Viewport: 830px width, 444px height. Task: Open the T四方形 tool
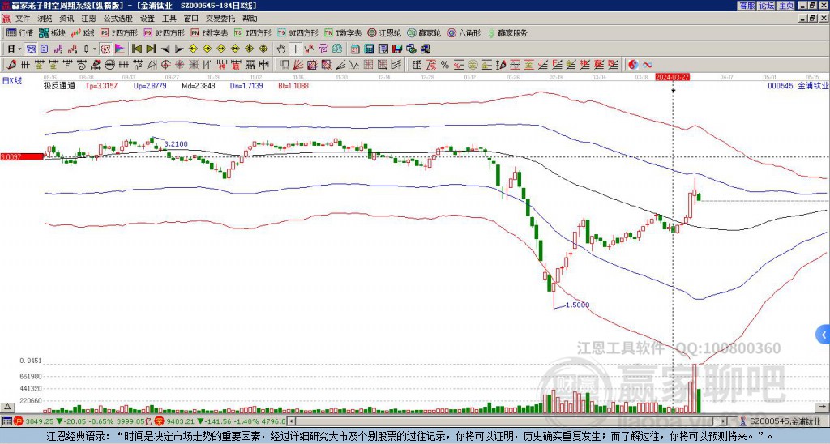point(253,32)
